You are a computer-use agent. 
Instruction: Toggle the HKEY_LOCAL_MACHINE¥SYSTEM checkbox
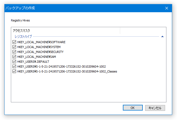14,47
